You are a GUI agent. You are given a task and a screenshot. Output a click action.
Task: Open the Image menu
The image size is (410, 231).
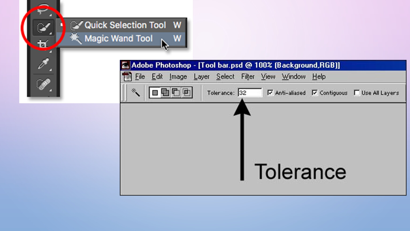(178, 77)
